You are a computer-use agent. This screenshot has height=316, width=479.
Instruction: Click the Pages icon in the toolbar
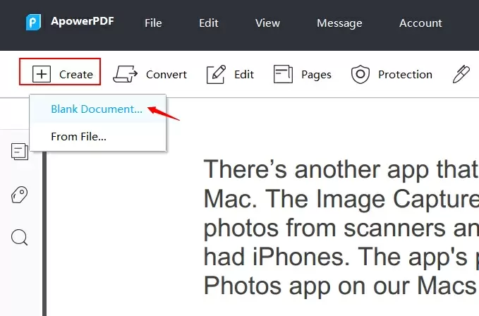point(283,74)
